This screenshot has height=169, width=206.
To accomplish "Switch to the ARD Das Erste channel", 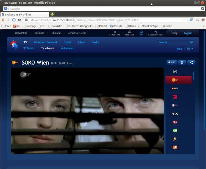I will [x=175, y=72].
